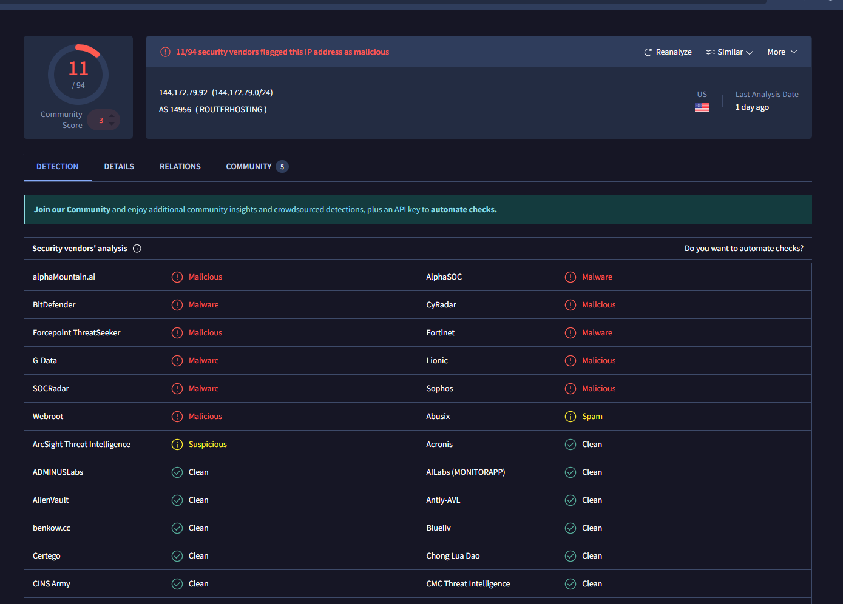Downvote the community score with the down arrow
The height and width of the screenshot is (604, 843).
112,124
